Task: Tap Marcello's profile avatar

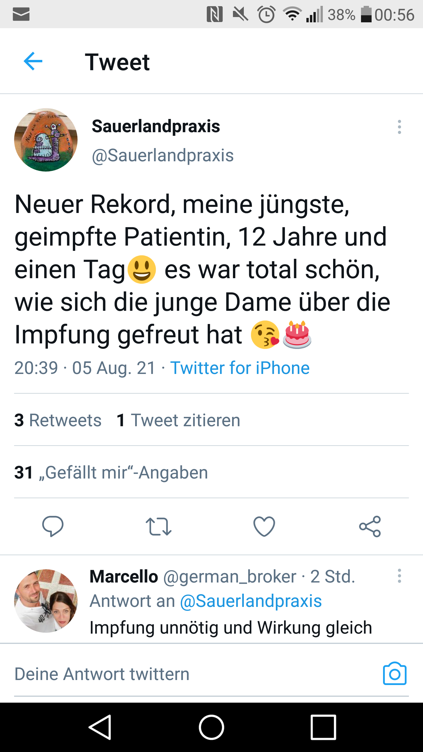Action: (46, 601)
